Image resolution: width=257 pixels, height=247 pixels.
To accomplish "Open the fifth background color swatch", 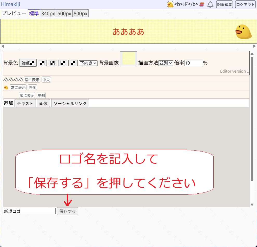I will click(73, 63).
